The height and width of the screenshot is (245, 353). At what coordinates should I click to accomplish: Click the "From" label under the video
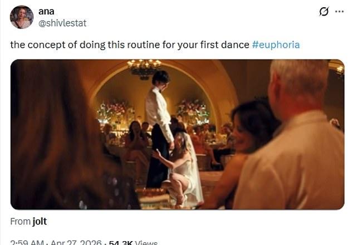point(20,222)
